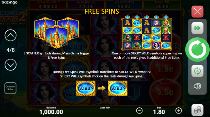The image size is (210, 117).
Task: Open the Common Rules page
Action: pos(10,88)
